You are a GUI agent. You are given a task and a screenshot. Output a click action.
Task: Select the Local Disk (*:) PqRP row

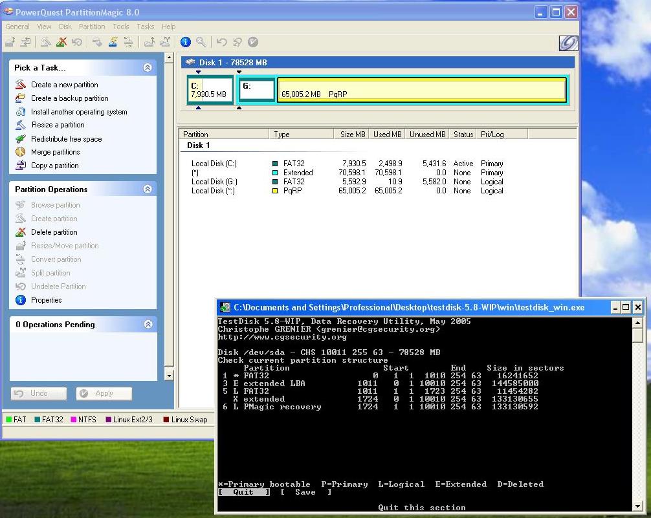[x=347, y=191]
